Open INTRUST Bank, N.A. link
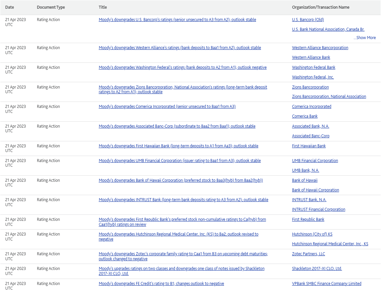The height and width of the screenshot is (291, 386). pyautogui.click(x=309, y=200)
